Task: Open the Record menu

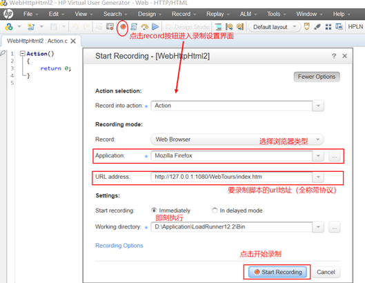Action: pos(184,14)
